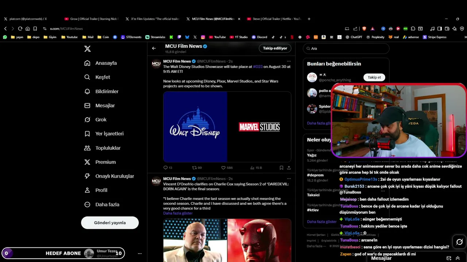Open Yer İşaretleri bookmarks
This screenshot has width=467, height=262.
coord(104,134)
